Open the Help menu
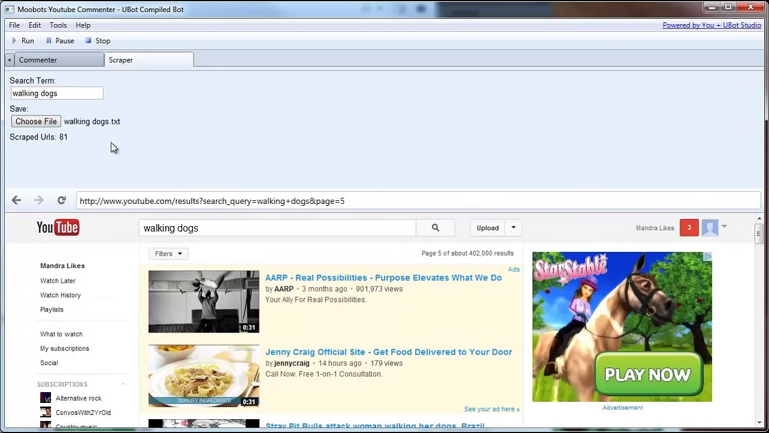This screenshot has width=769, height=433. click(x=83, y=25)
